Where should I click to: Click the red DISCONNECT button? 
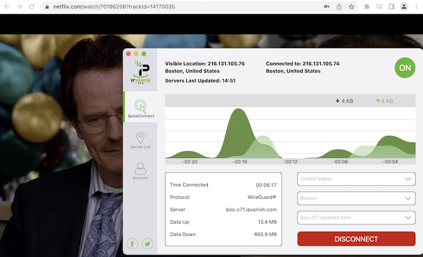356,239
